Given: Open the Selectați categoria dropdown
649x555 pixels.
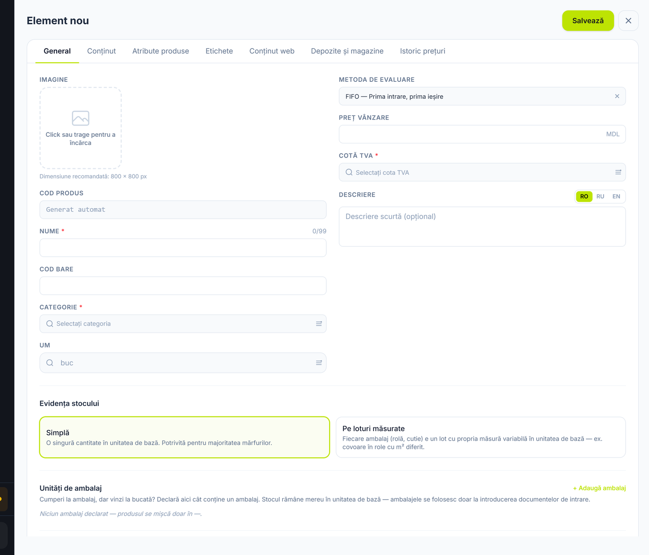Looking at the screenshot, I should click(x=183, y=324).
